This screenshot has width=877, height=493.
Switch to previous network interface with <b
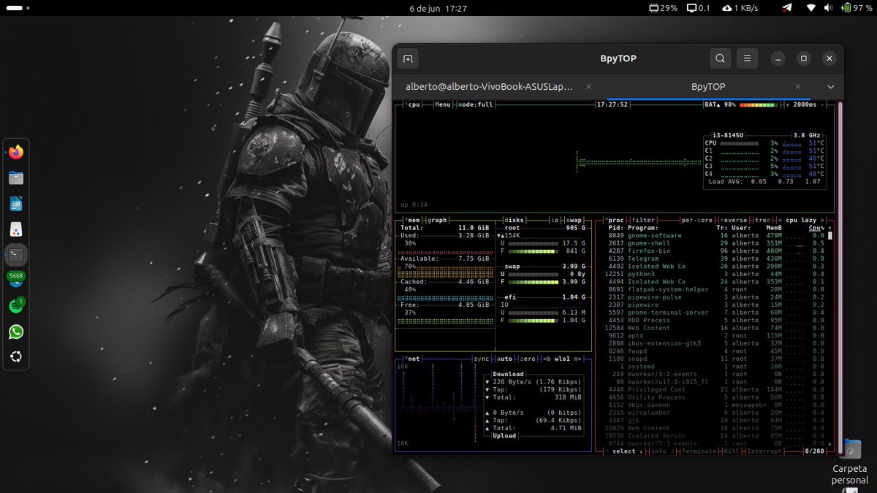[548, 359]
